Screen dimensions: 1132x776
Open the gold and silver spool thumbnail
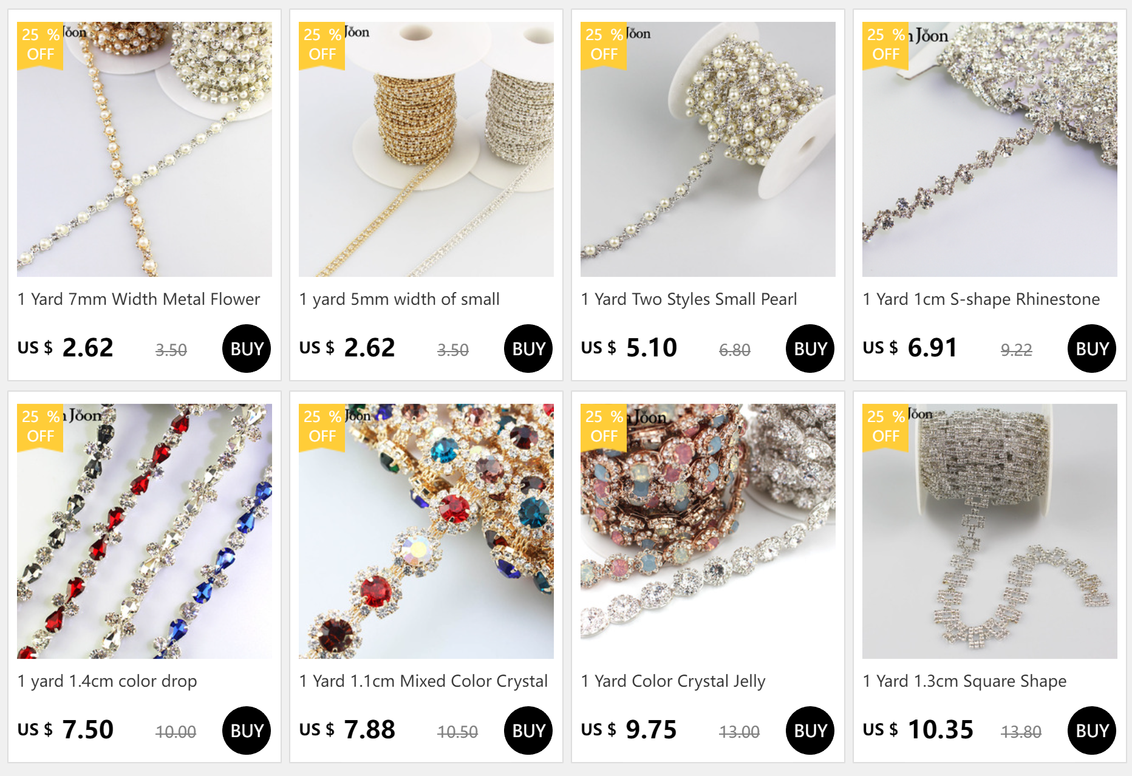click(x=426, y=149)
